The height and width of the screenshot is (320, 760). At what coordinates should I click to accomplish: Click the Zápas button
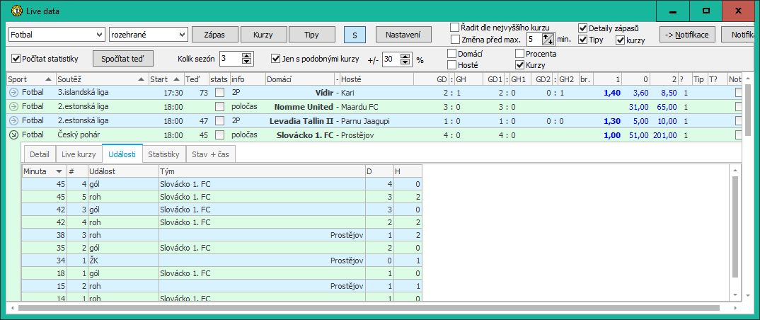215,35
